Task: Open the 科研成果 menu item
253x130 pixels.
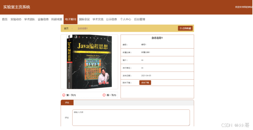Action: point(57,19)
